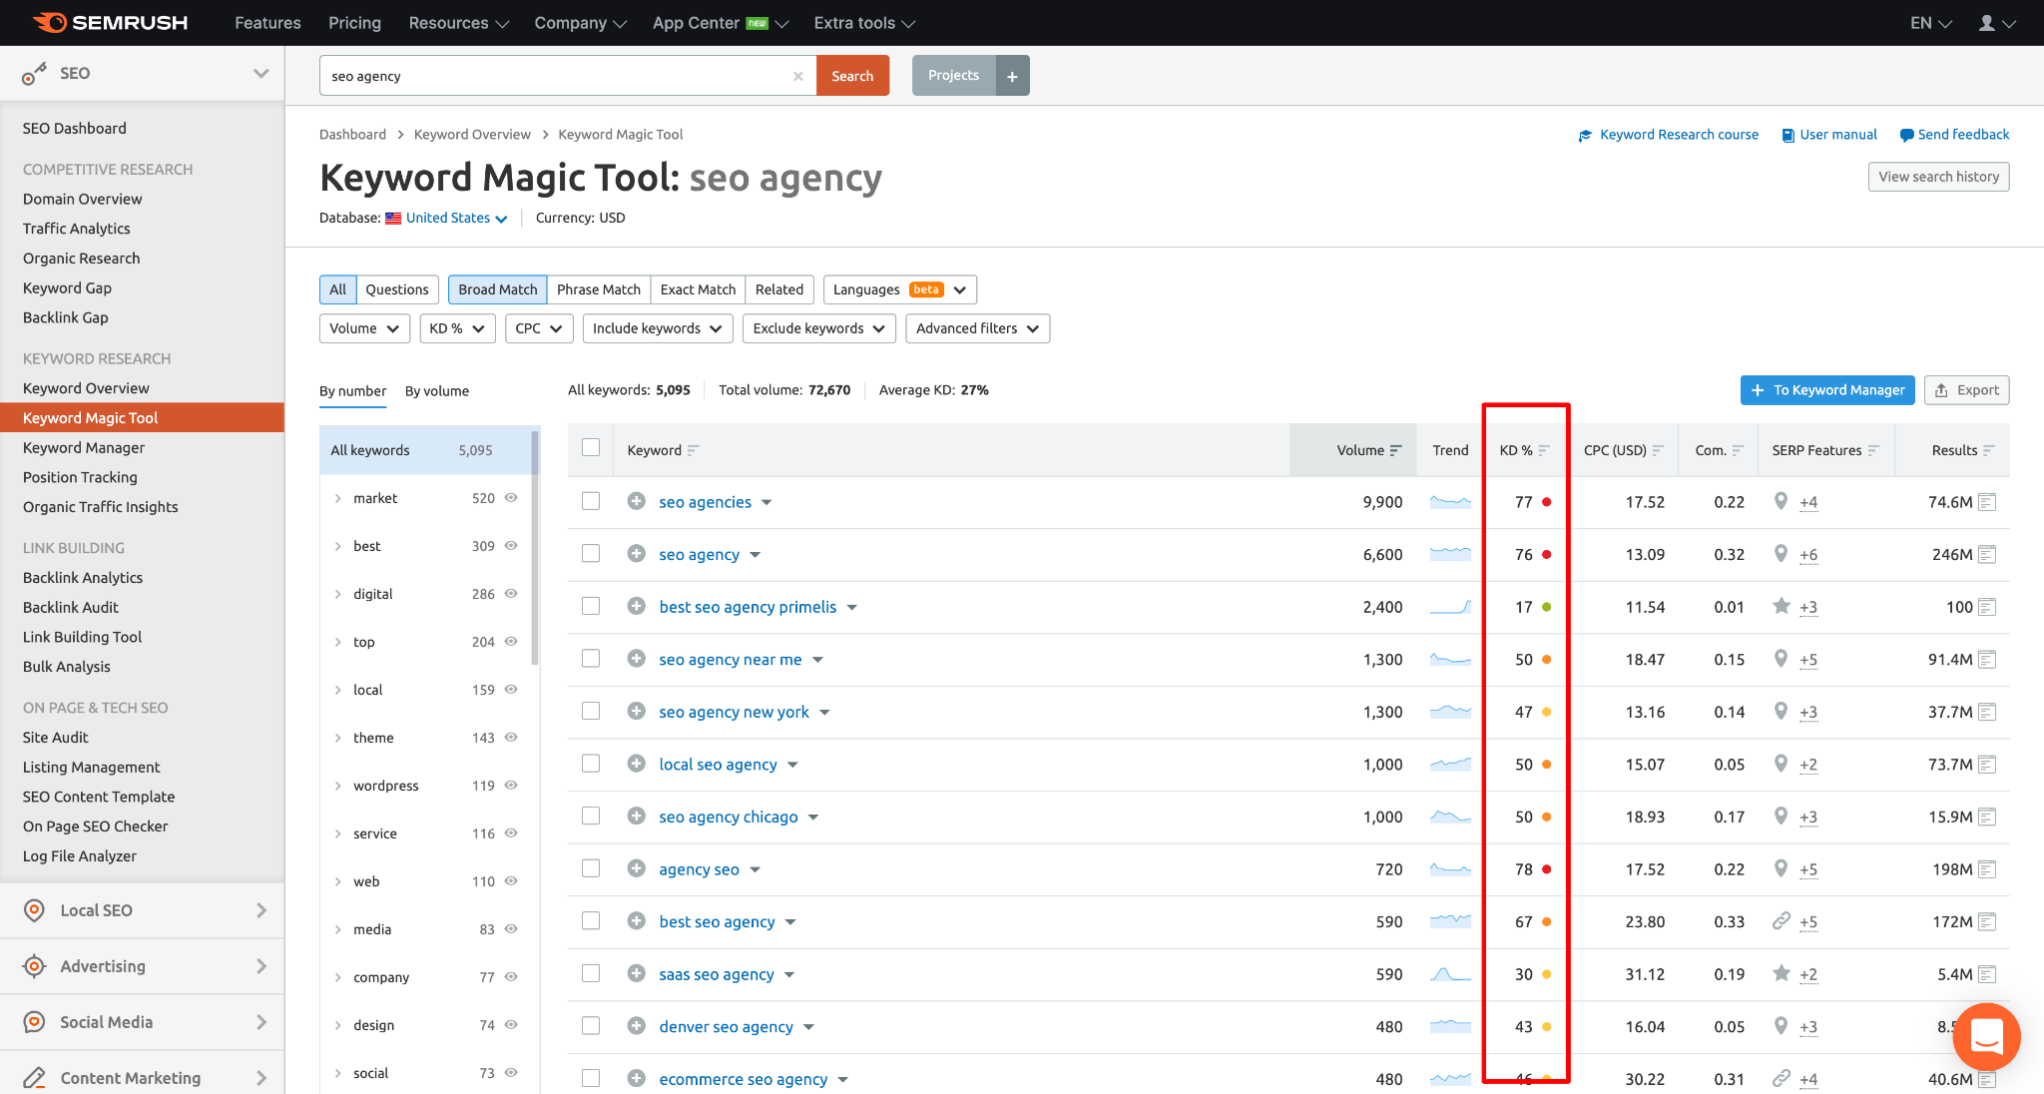Toggle eye icon for 'wordpress' group
The height and width of the screenshot is (1094, 2044).
tap(511, 785)
